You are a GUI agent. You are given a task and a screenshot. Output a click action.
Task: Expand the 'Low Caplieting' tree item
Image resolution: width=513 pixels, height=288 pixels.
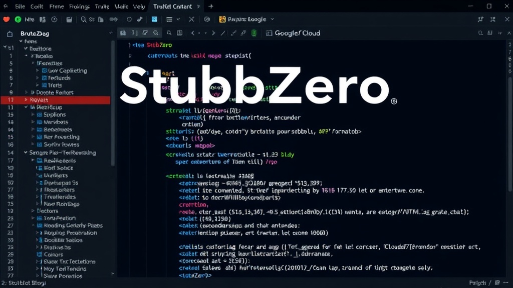coord(37,70)
